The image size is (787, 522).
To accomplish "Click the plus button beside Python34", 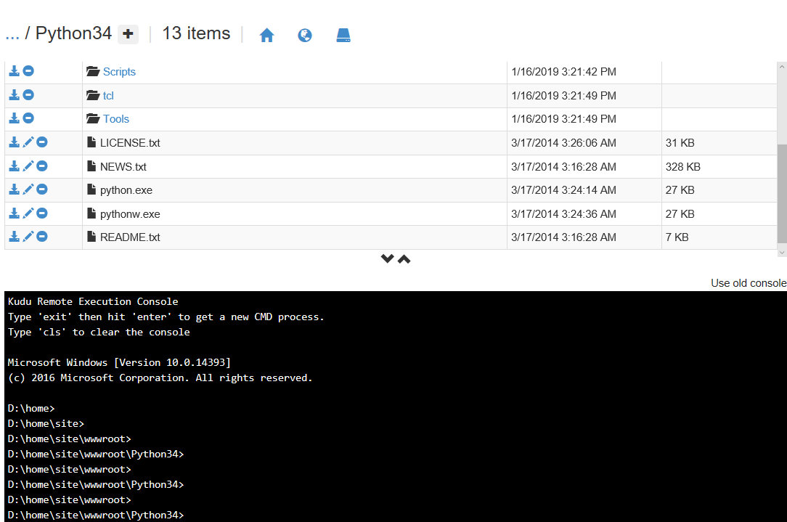I will click(x=128, y=34).
